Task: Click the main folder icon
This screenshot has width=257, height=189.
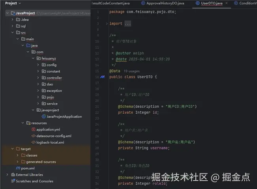Action: tap(23, 39)
